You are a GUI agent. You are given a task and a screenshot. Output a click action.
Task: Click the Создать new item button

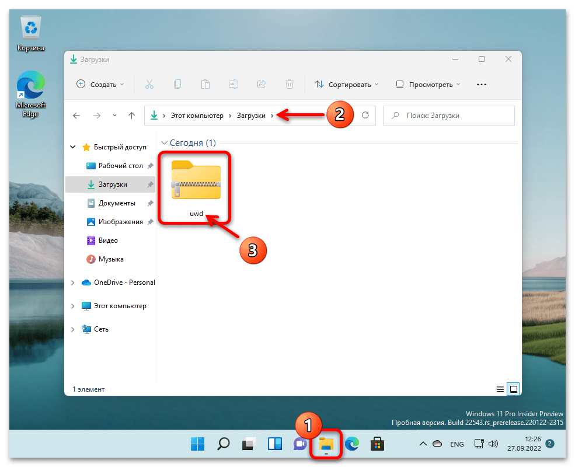pos(100,85)
